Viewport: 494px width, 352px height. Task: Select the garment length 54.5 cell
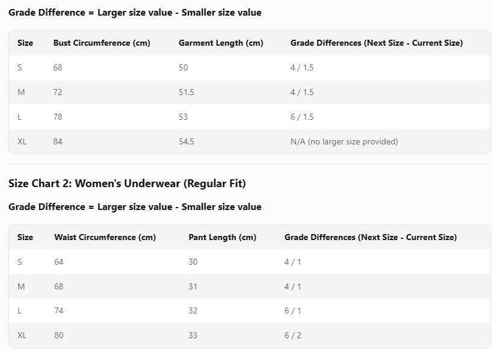click(187, 142)
